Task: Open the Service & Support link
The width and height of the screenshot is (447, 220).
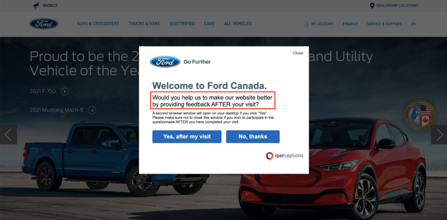Action: click(384, 24)
